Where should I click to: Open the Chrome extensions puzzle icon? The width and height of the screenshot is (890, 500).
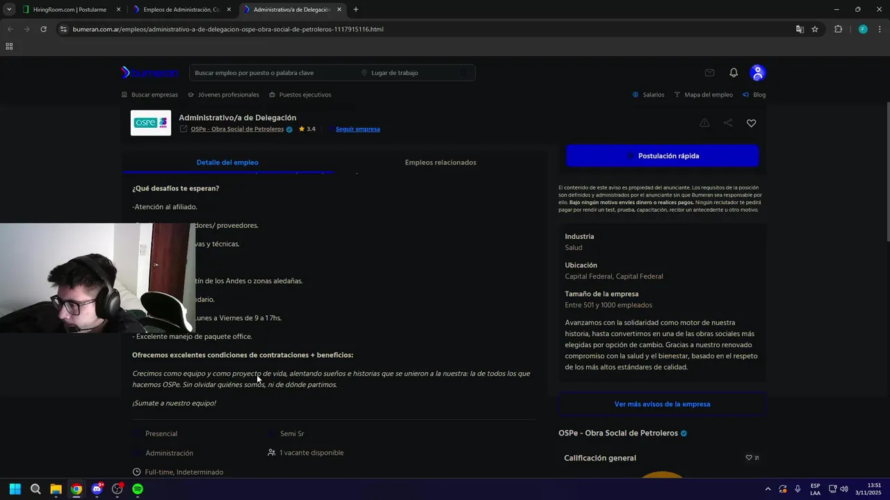pyautogui.click(x=838, y=29)
